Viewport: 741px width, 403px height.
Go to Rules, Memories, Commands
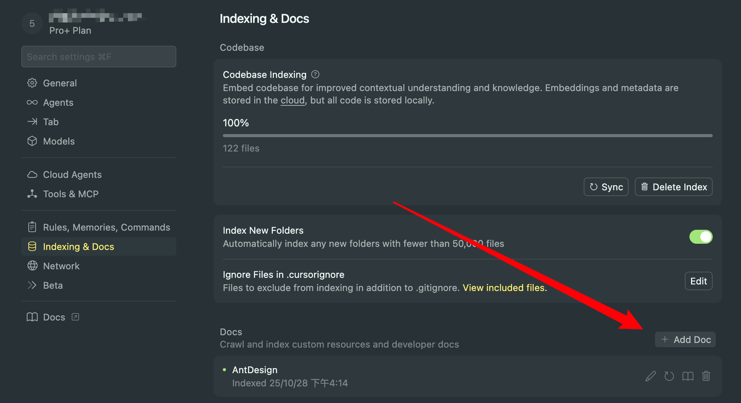point(106,227)
